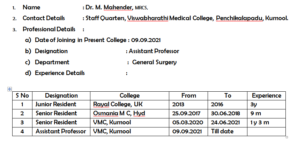This screenshot has width=290, height=141.
Task: Click the MRCS text after the name
Action: pos(142,8)
